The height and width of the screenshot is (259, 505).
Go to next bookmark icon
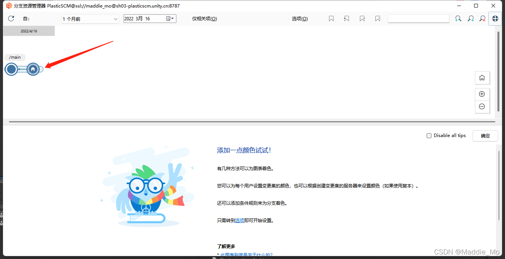362,18
